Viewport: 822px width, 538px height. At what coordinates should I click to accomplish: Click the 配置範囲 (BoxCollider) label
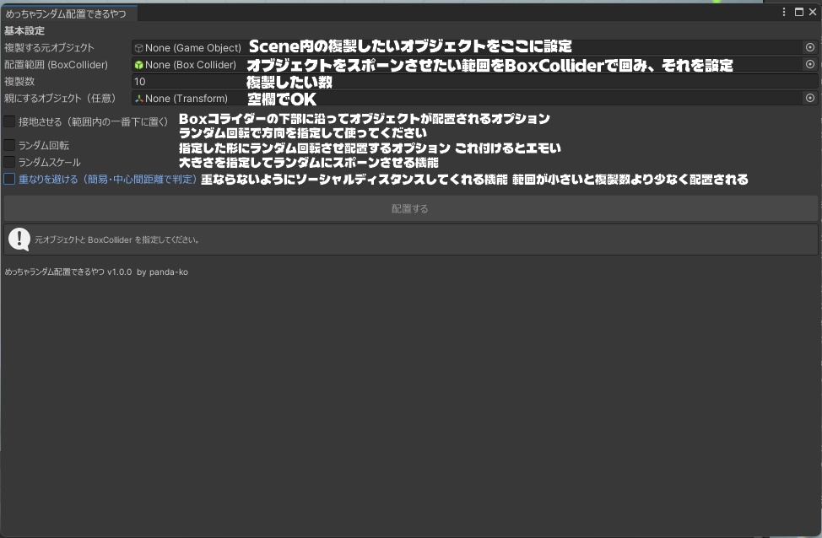56,64
